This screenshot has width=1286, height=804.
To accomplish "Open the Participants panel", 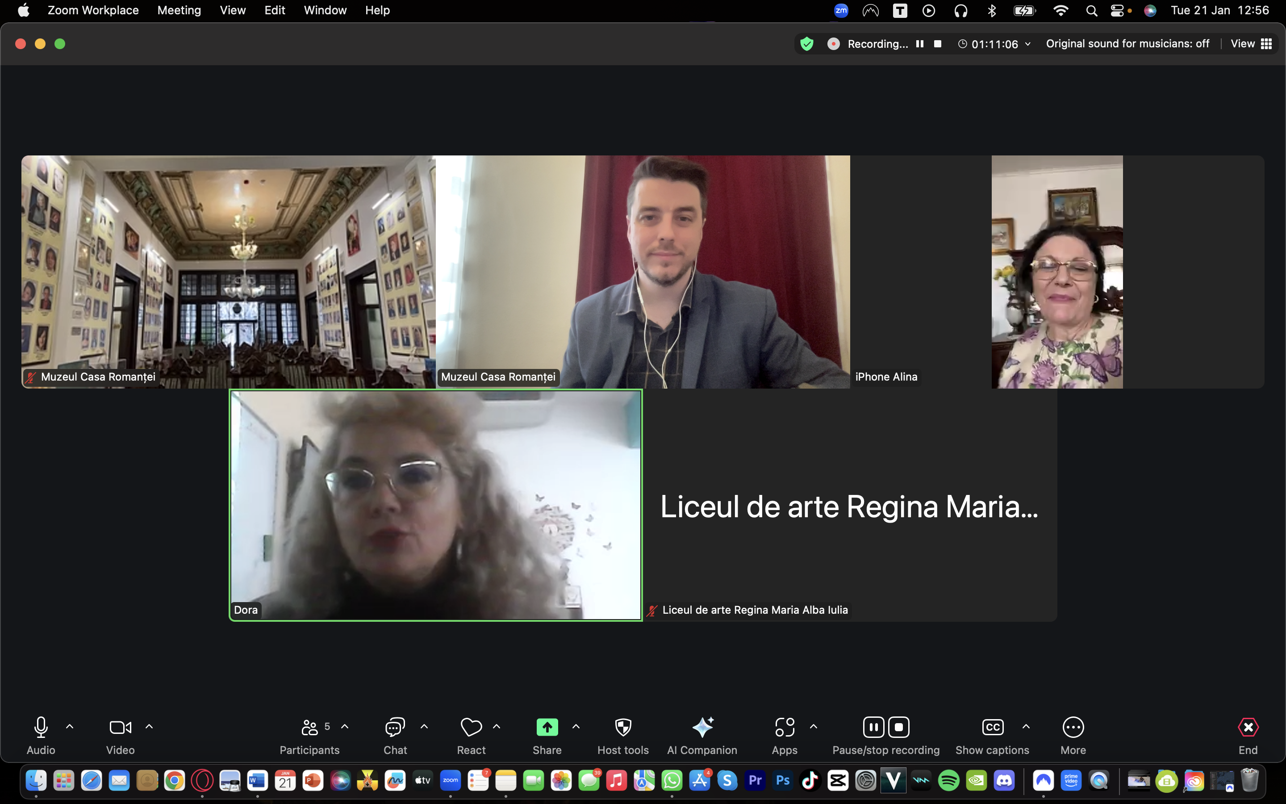I will [x=310, y=728].
